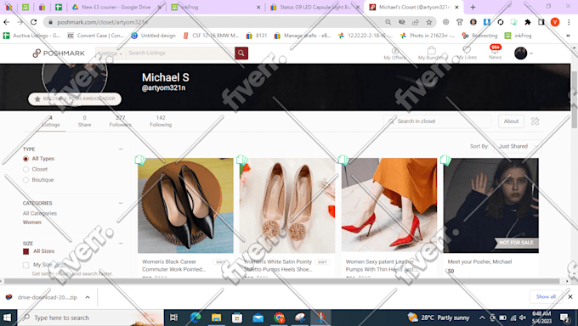Open the Following list
The width and height of the screenshot is (578, 326).
point(161,121)
